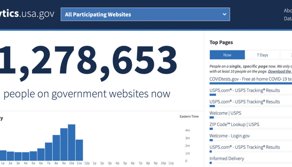Select the Now tab under Top Pages

coord(227,55)
